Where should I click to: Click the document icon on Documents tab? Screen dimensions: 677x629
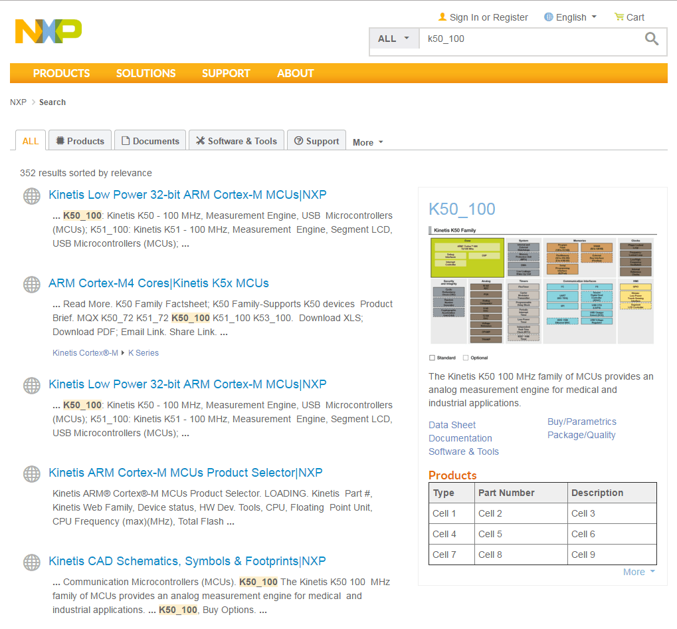coord(126,141)
